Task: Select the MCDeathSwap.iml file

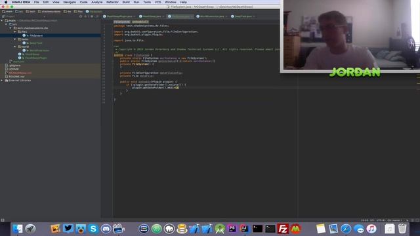Action: 20,73
